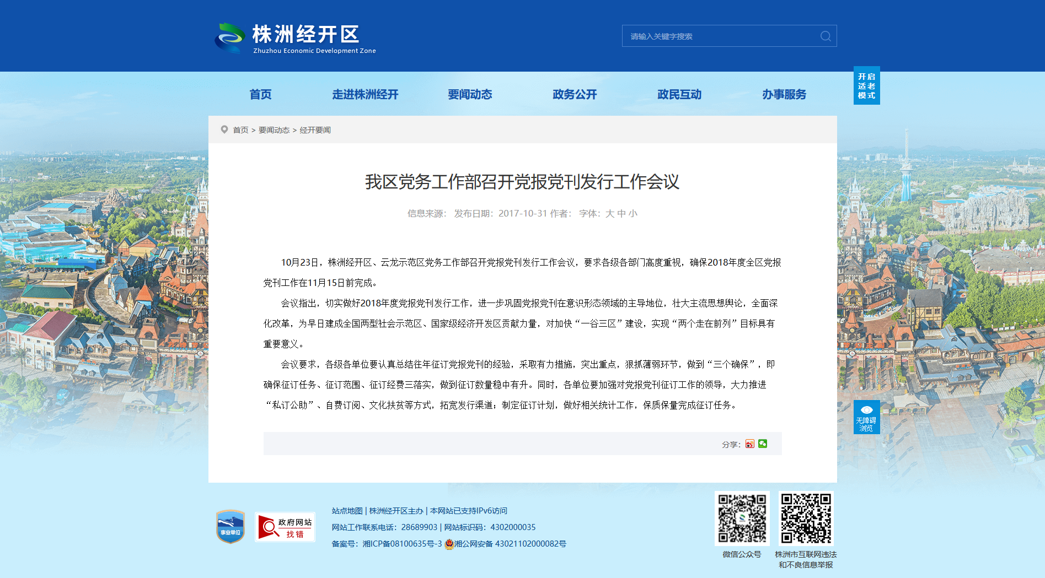Follow the 经开要闻 breadcrumb link
The height and width of the screenshot is (578, 1045).
click(315, 130)
